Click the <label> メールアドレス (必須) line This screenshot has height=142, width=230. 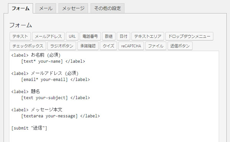[x=45, y=73]
